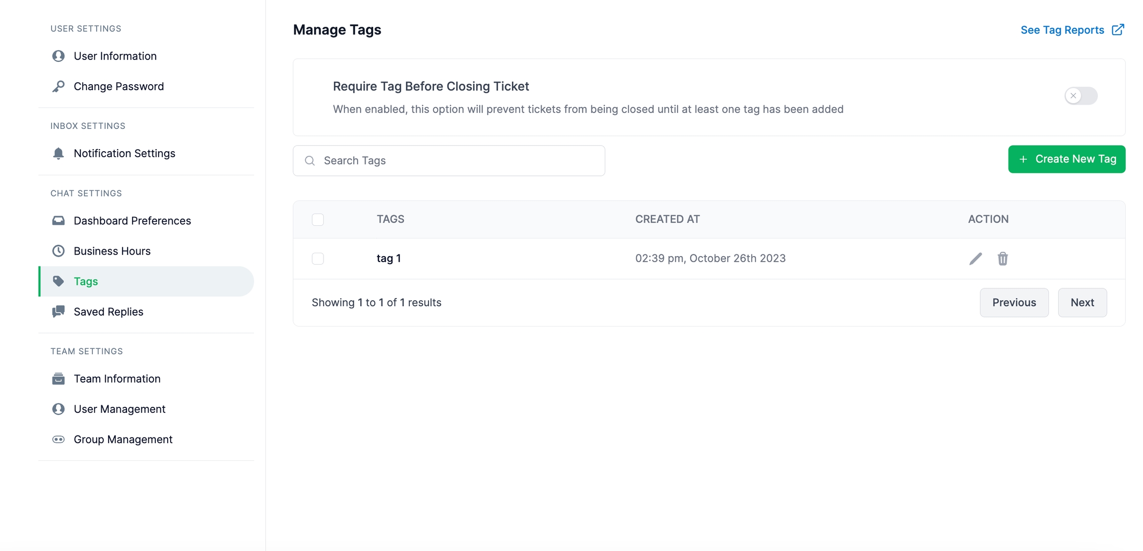Click the pencil edit icon for tag 1
The image size is (1143, 551).
975,259
